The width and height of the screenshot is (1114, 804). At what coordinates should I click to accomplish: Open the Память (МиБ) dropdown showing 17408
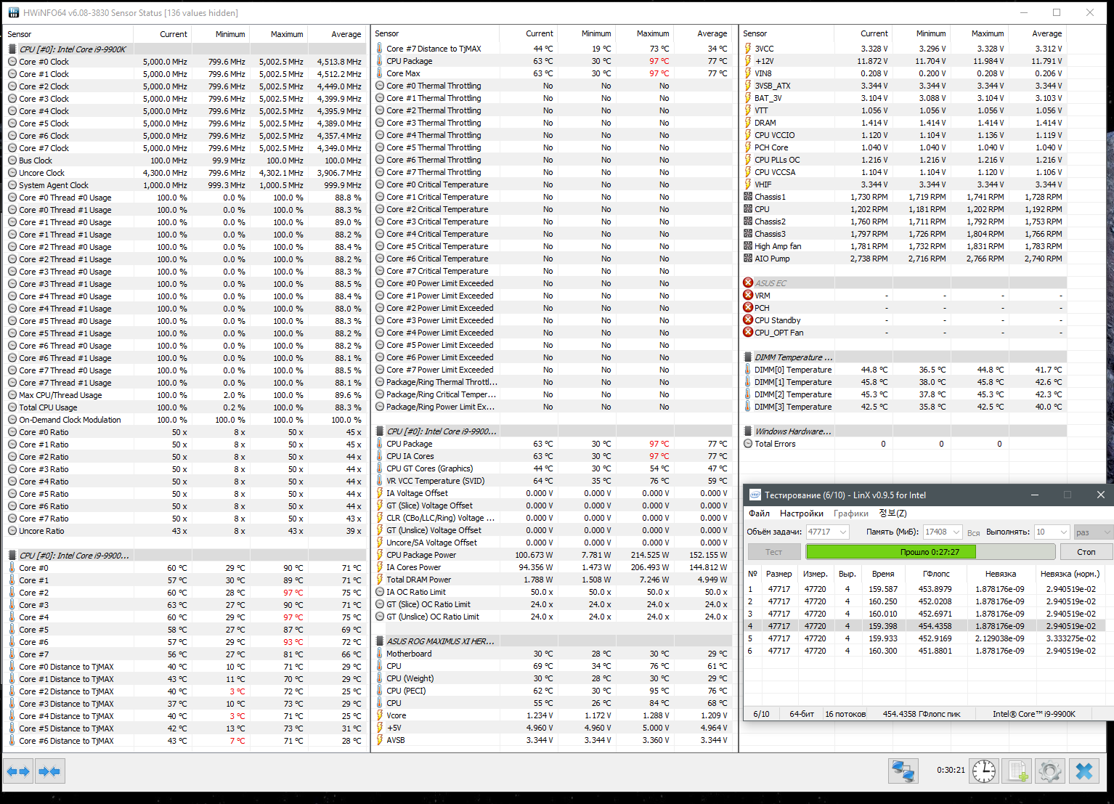click(943, 532)
